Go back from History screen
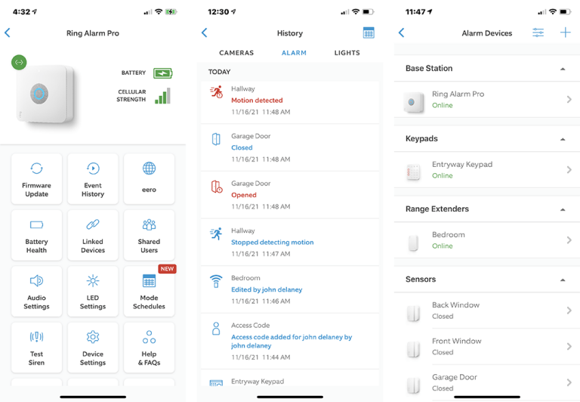This screenshot has width=580, height=402. tap(205, 33)
